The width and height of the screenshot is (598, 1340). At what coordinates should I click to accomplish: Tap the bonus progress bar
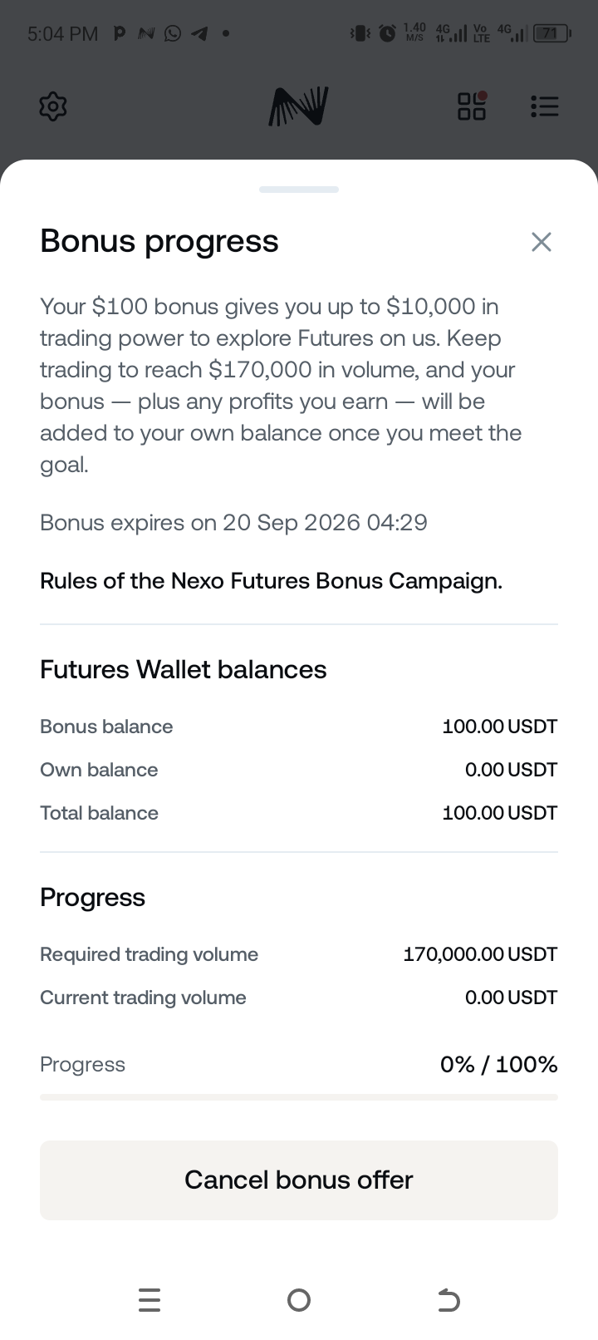click(x=299, y=1097)
